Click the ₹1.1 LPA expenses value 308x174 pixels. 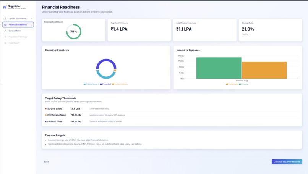pos(184,29)
